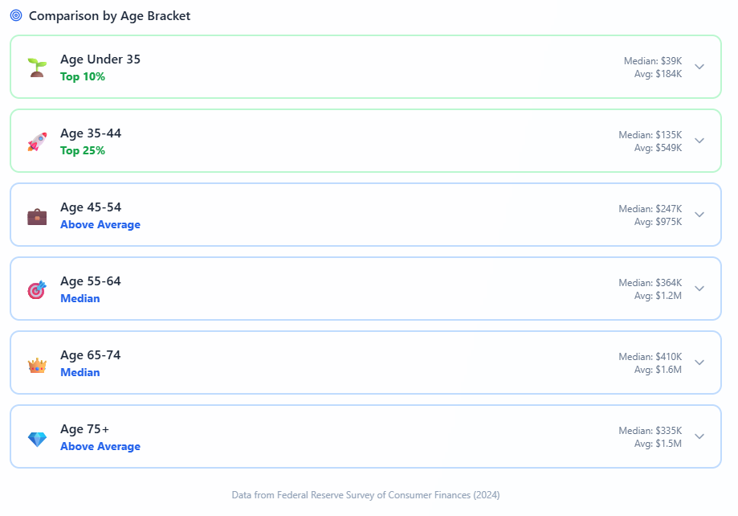
Task: Expand the Age Under 35 chevron
Action: [x=699, y=67]
